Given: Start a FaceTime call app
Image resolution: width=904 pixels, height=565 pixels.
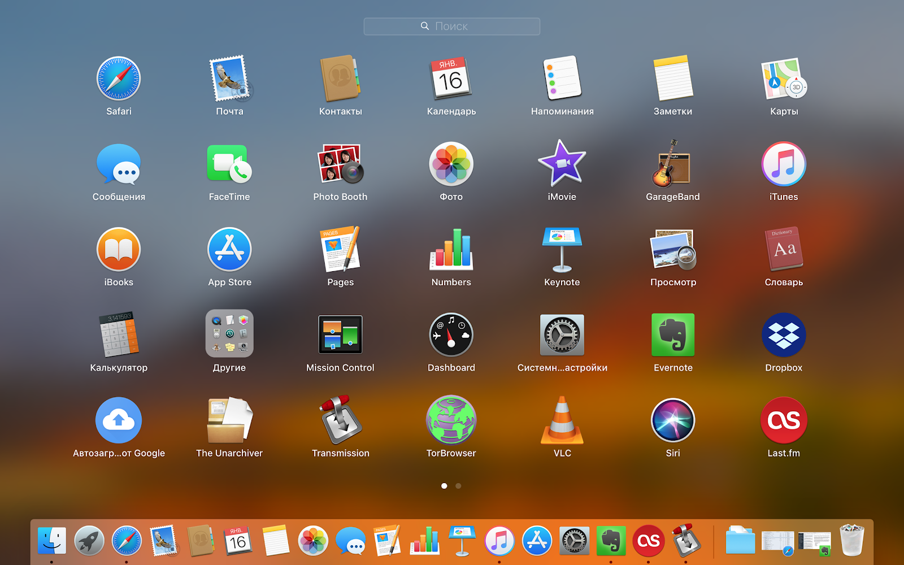Looking at the screenshot, I should 229,164.
